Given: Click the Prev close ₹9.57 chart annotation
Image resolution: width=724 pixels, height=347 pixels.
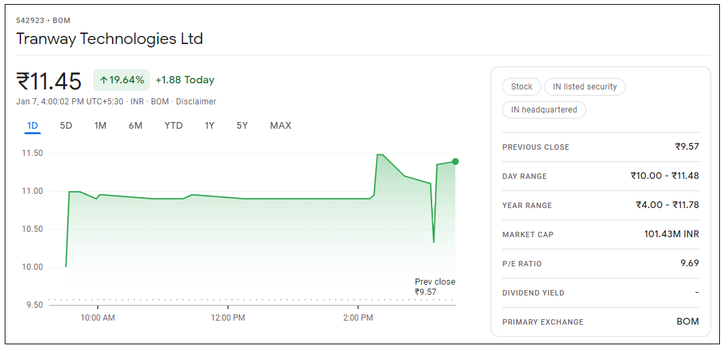Looking at the screenshot, I should click(434, 287).
